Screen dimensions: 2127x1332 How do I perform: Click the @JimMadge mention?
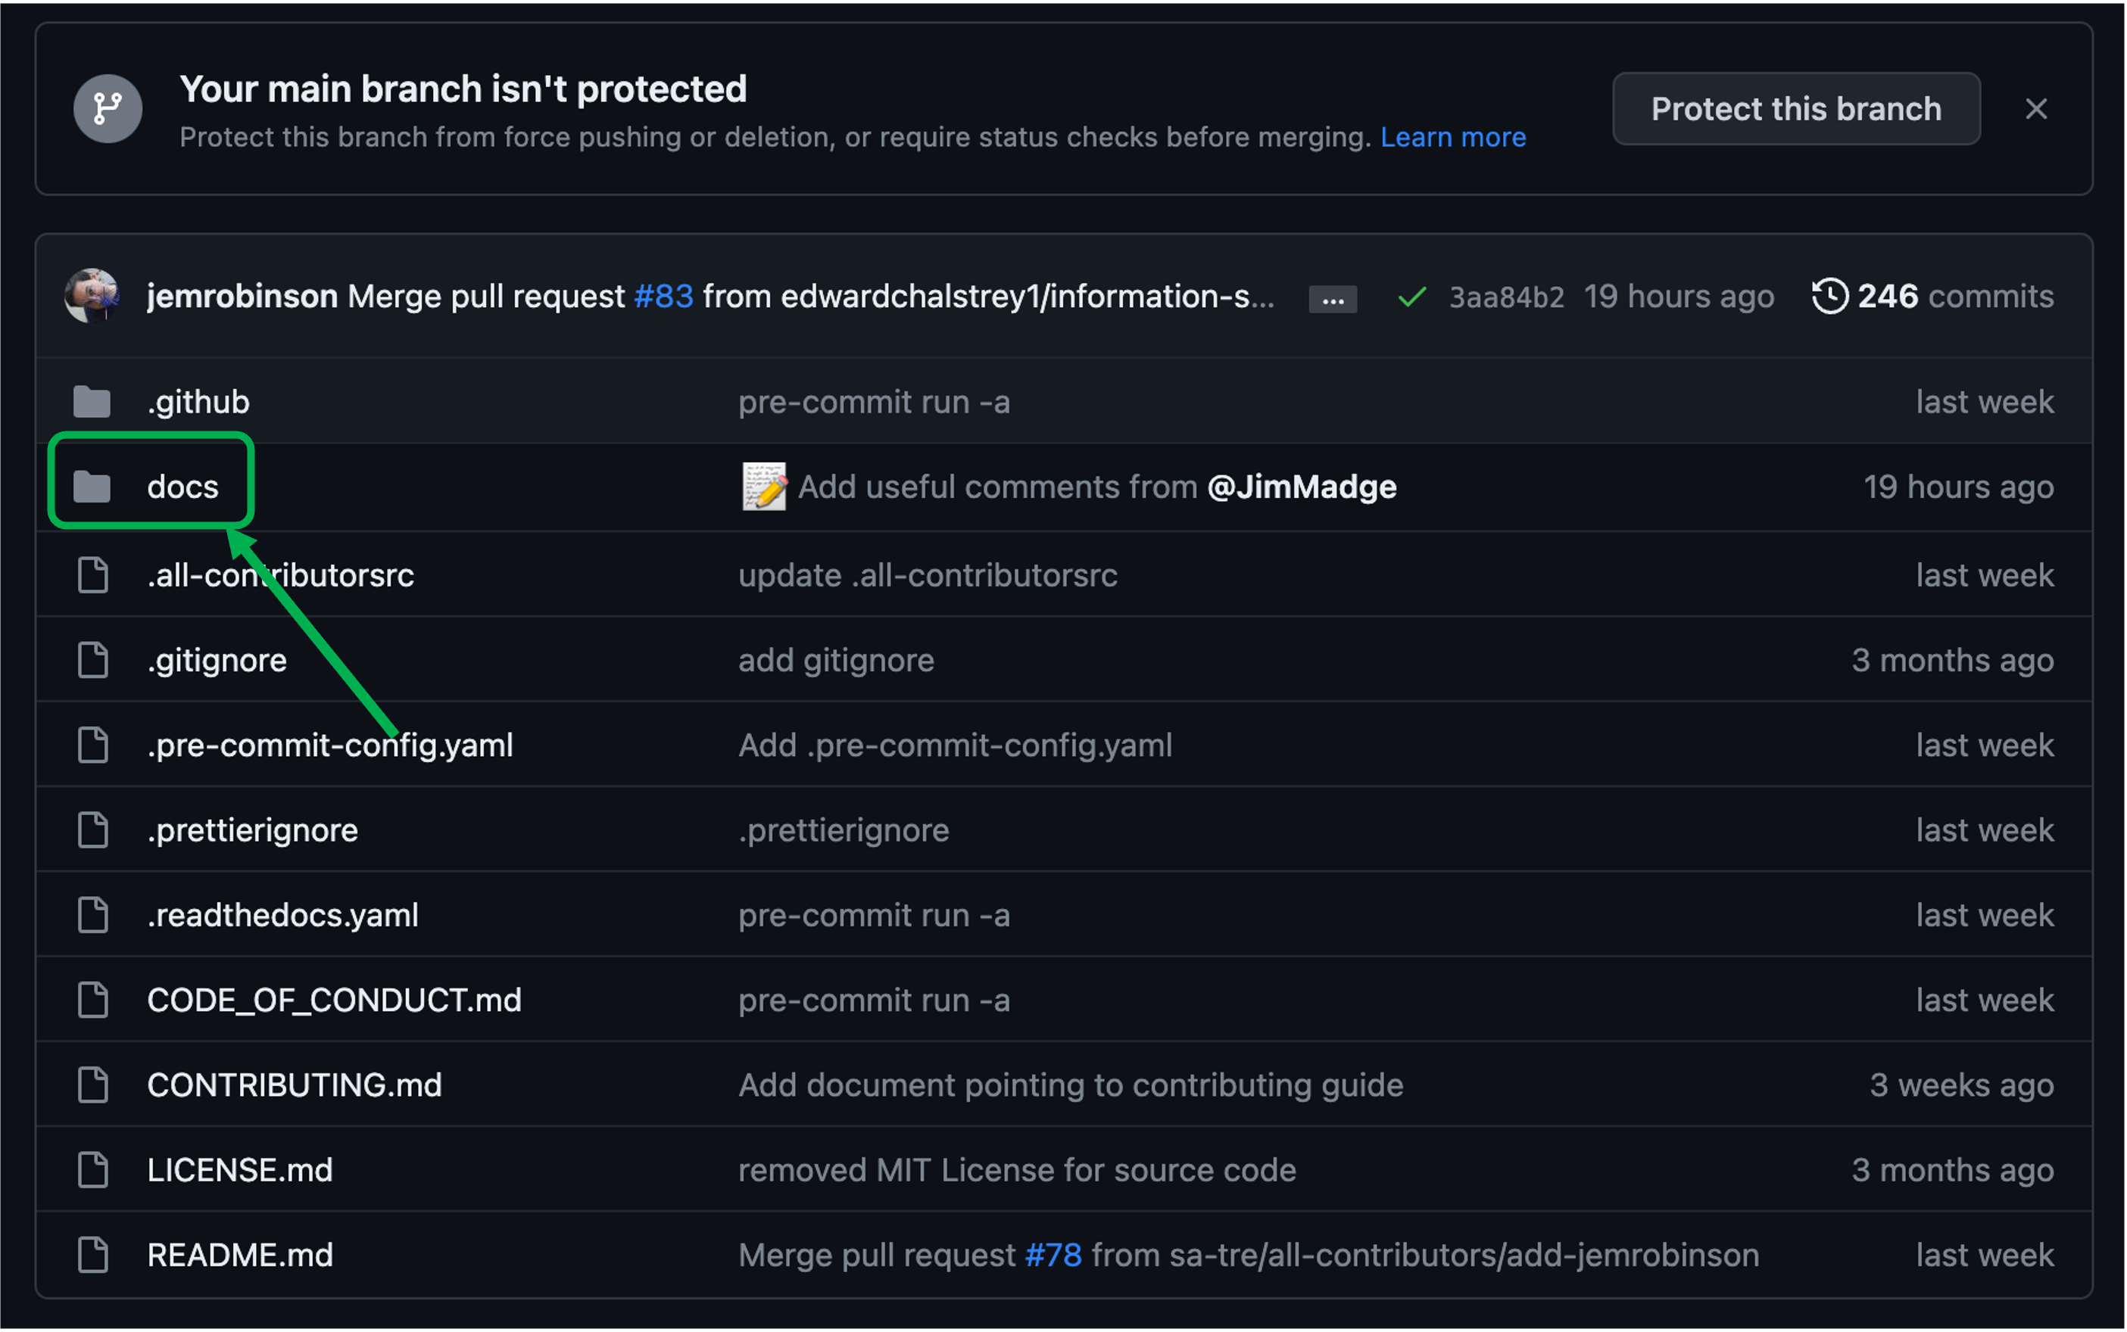tap(1302, 487)
